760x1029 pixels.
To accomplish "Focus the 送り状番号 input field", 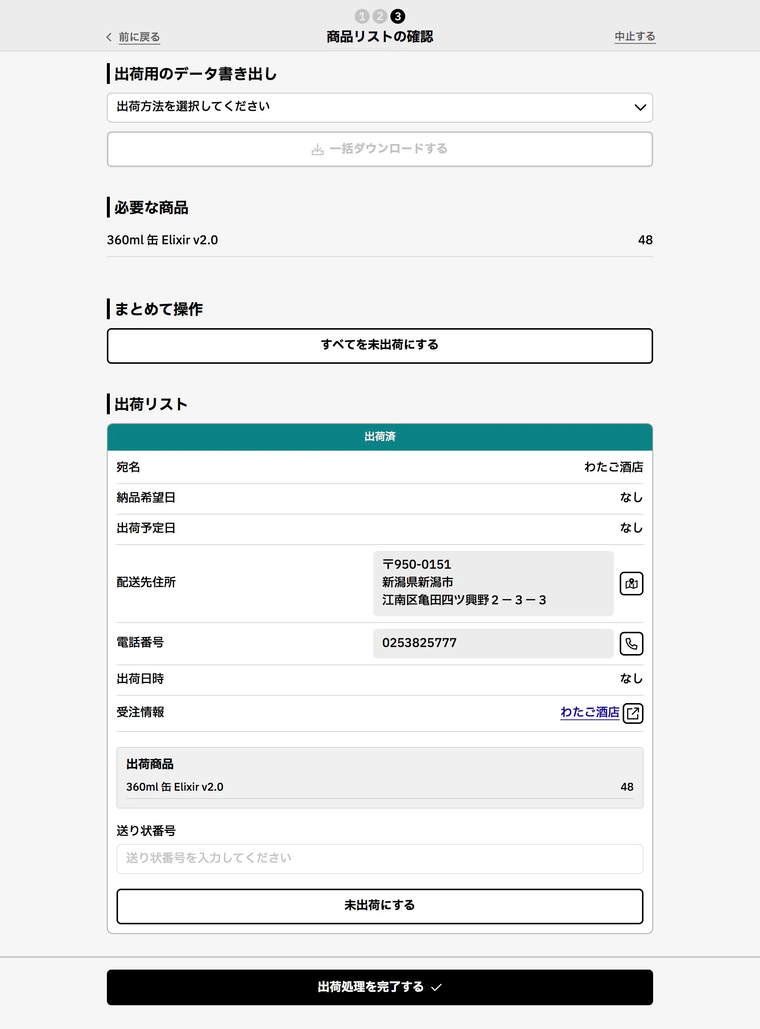I will [380, 858].
